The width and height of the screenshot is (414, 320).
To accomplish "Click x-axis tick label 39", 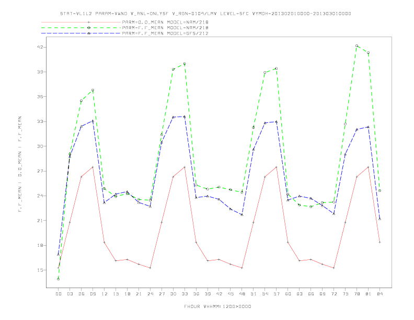I will pos(208,294).
